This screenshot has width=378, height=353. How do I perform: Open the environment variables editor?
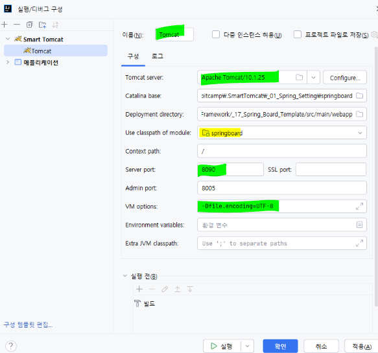coord(359,225)
